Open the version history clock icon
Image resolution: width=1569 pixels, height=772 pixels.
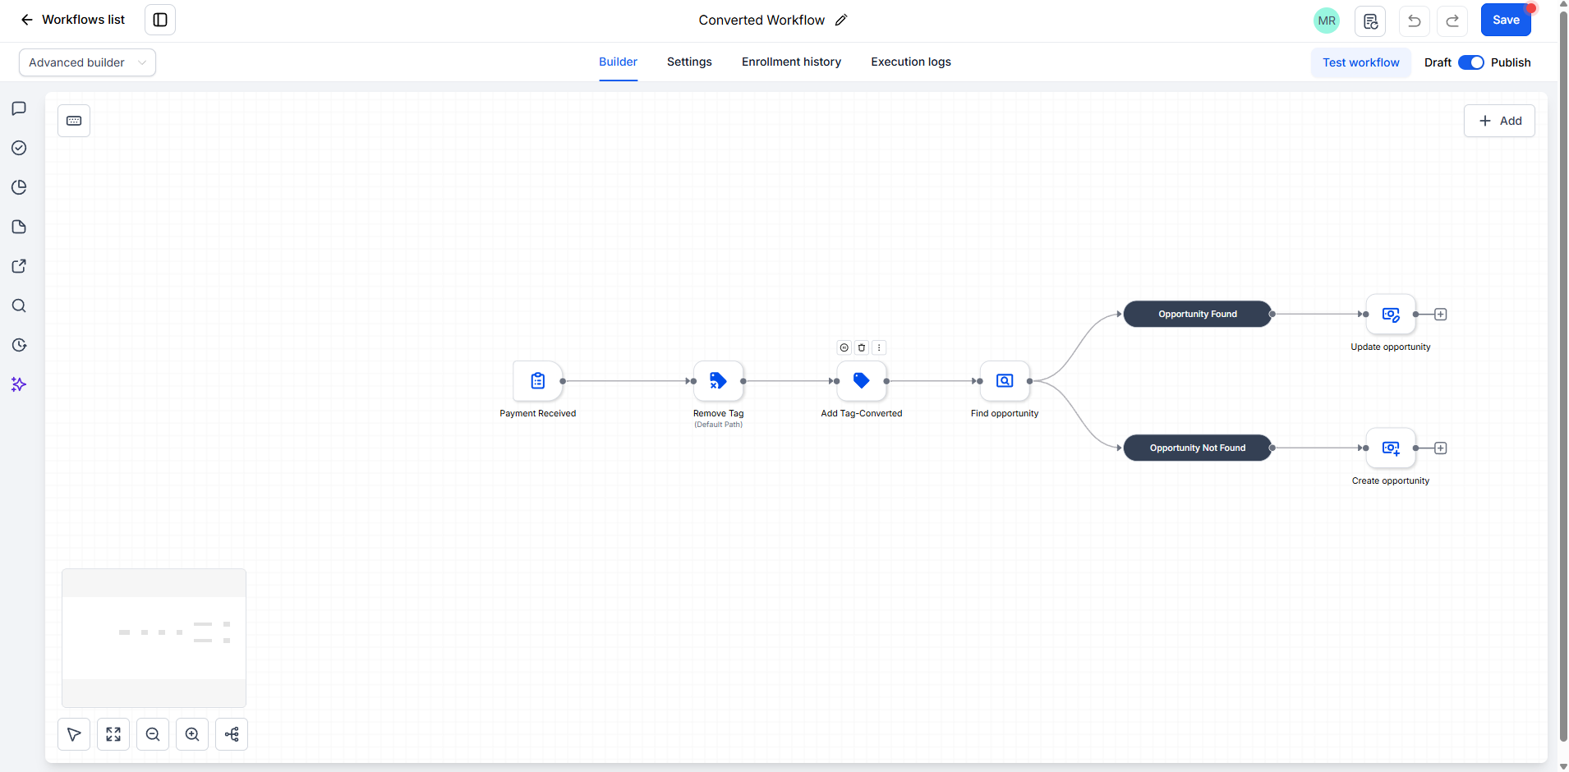[19, 345]
